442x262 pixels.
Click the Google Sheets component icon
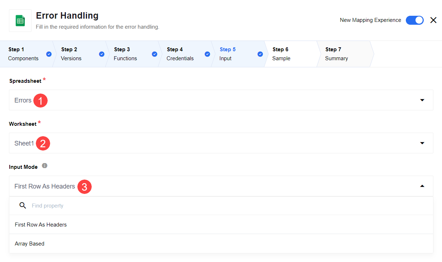tap(20, 20)
